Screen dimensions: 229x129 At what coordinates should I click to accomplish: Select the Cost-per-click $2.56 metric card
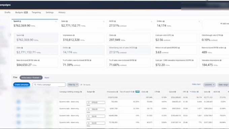pyautogui.click(x=175, y=38)
